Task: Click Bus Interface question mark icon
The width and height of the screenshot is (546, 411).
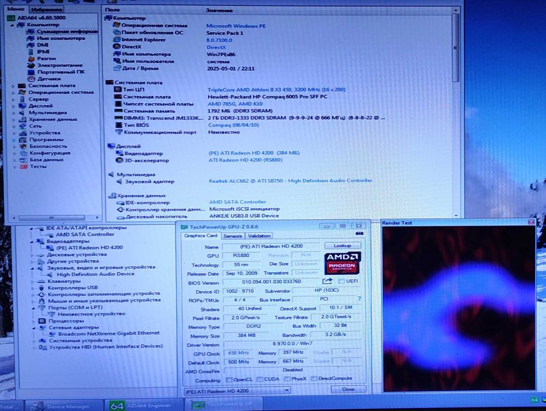Action: (x=359, y=299)
